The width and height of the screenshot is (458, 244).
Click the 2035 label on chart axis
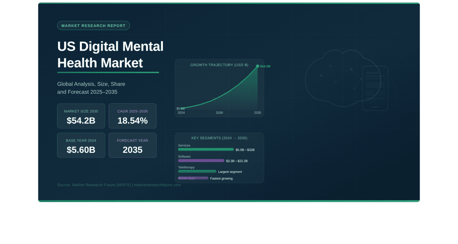click(x=257, y=113)
